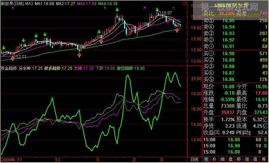The image size is (269, 163).
Task: Click the 20.00 tick on the indicator axis
Action: tap(196, 78)
